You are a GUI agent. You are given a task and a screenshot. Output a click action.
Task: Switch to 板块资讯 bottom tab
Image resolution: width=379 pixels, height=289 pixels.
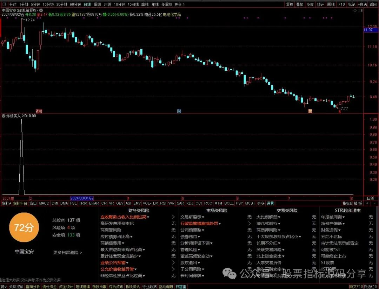pyautogui.click(x=132, y=287)
